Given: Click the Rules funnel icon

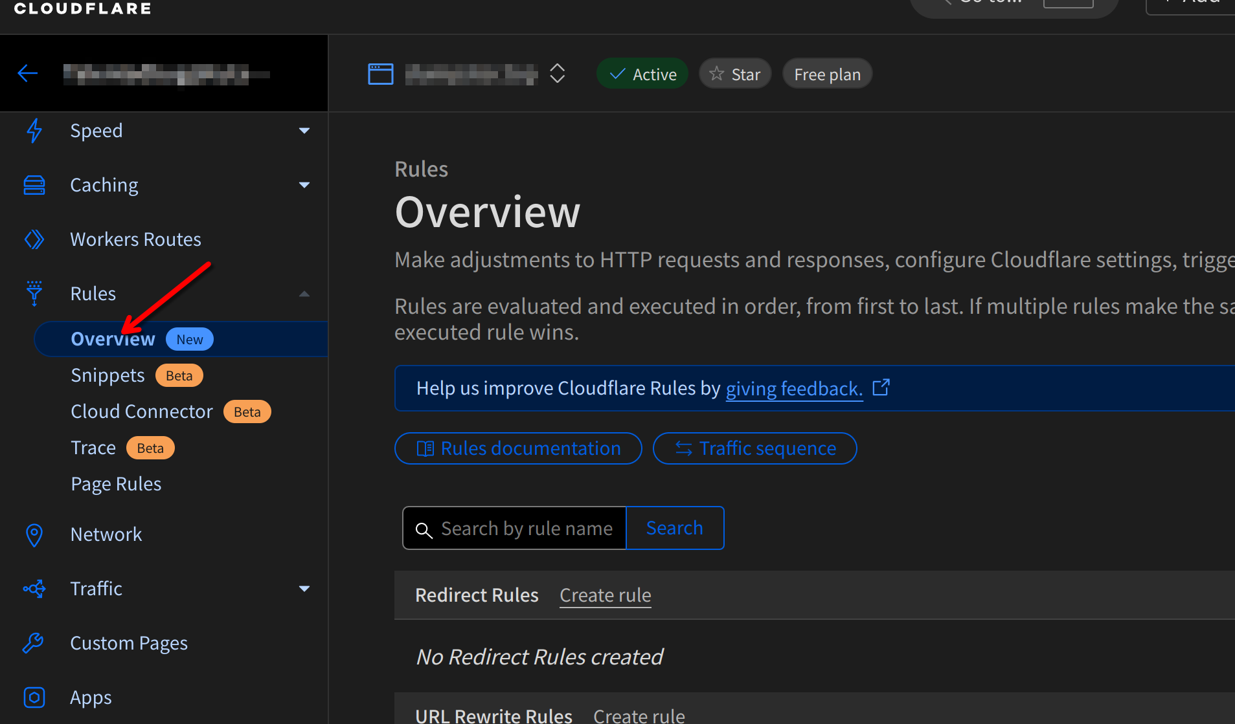Looking at the screenshot, I should click(x=34, y=294).
